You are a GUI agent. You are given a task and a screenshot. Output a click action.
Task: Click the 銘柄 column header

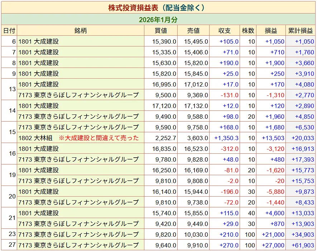click(81, 31)
